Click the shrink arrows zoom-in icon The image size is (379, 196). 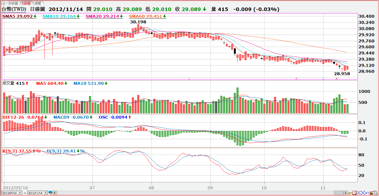coord(359,193)
